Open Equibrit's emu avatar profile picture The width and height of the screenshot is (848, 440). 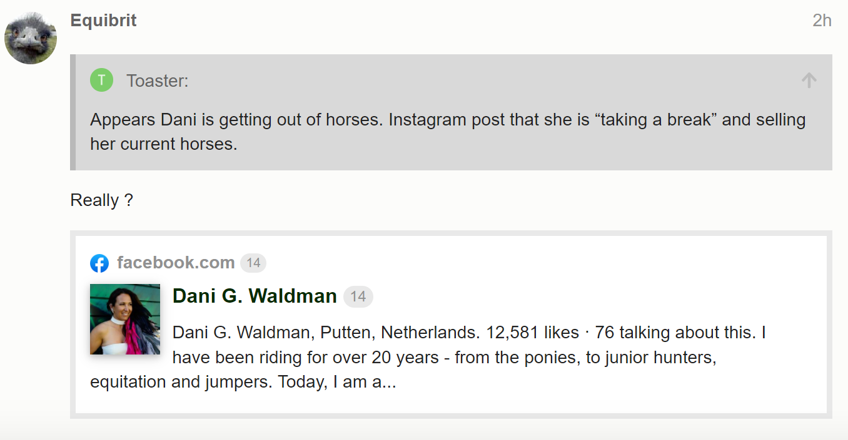(31, 37)
